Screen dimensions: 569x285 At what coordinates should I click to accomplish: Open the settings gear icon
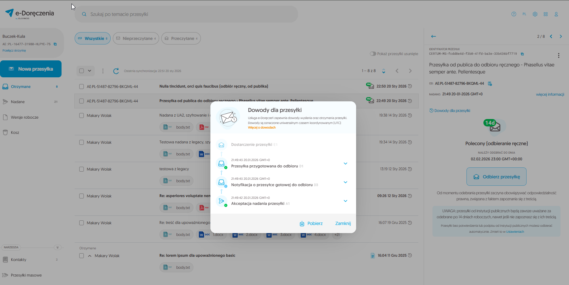(x=535, y=14)
